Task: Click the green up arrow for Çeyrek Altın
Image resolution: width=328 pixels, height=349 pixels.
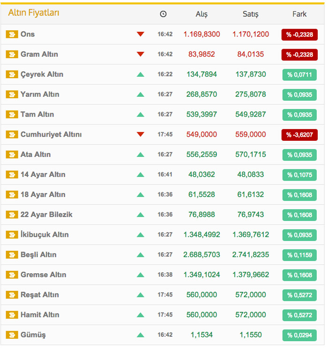Action: pos(140,74)
